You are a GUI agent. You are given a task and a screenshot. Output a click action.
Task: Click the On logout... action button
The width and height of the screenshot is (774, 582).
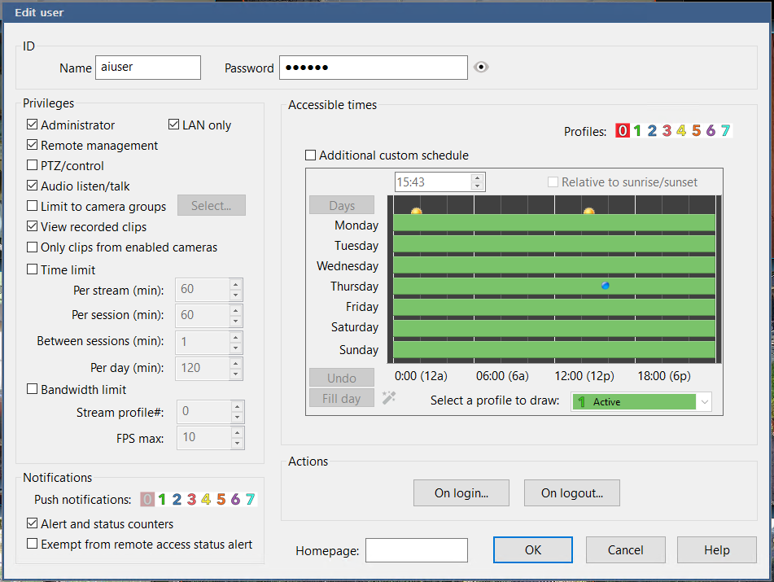[x=571, y=492]
